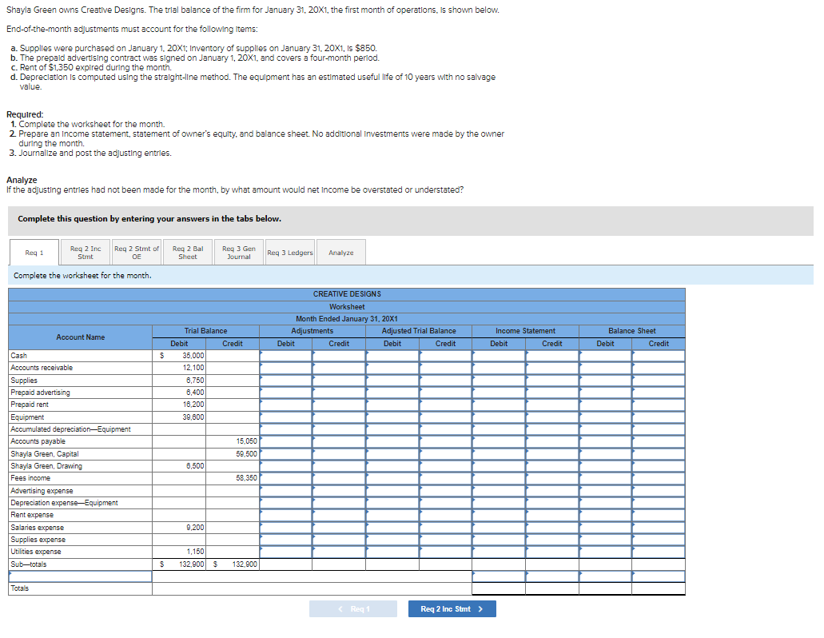Click the Salaries expense value 9,200
The height and width of the screenshot is (638, 824).
click(195, 527)
